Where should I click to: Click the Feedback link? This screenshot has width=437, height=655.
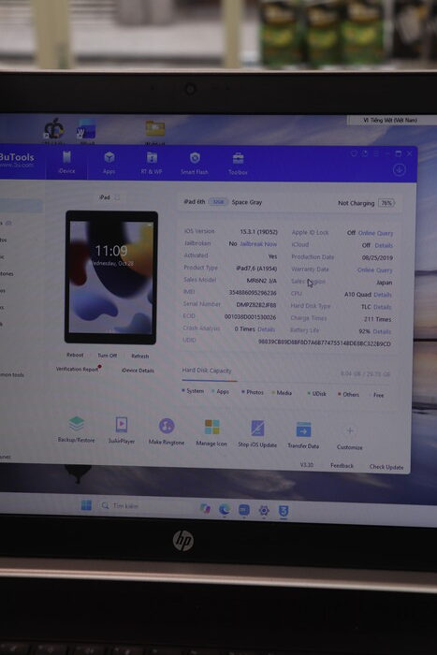pos(342,465)
